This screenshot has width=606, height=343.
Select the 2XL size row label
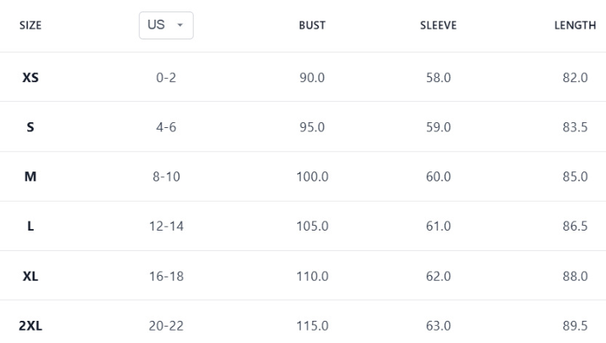30,326
